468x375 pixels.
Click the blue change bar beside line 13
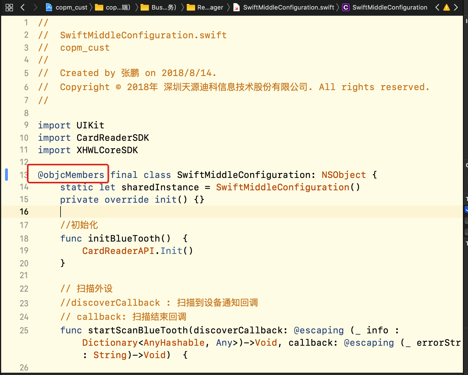tap(6, 174)
